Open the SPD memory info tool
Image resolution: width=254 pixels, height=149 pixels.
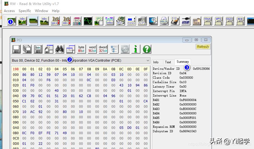(99, 21)
